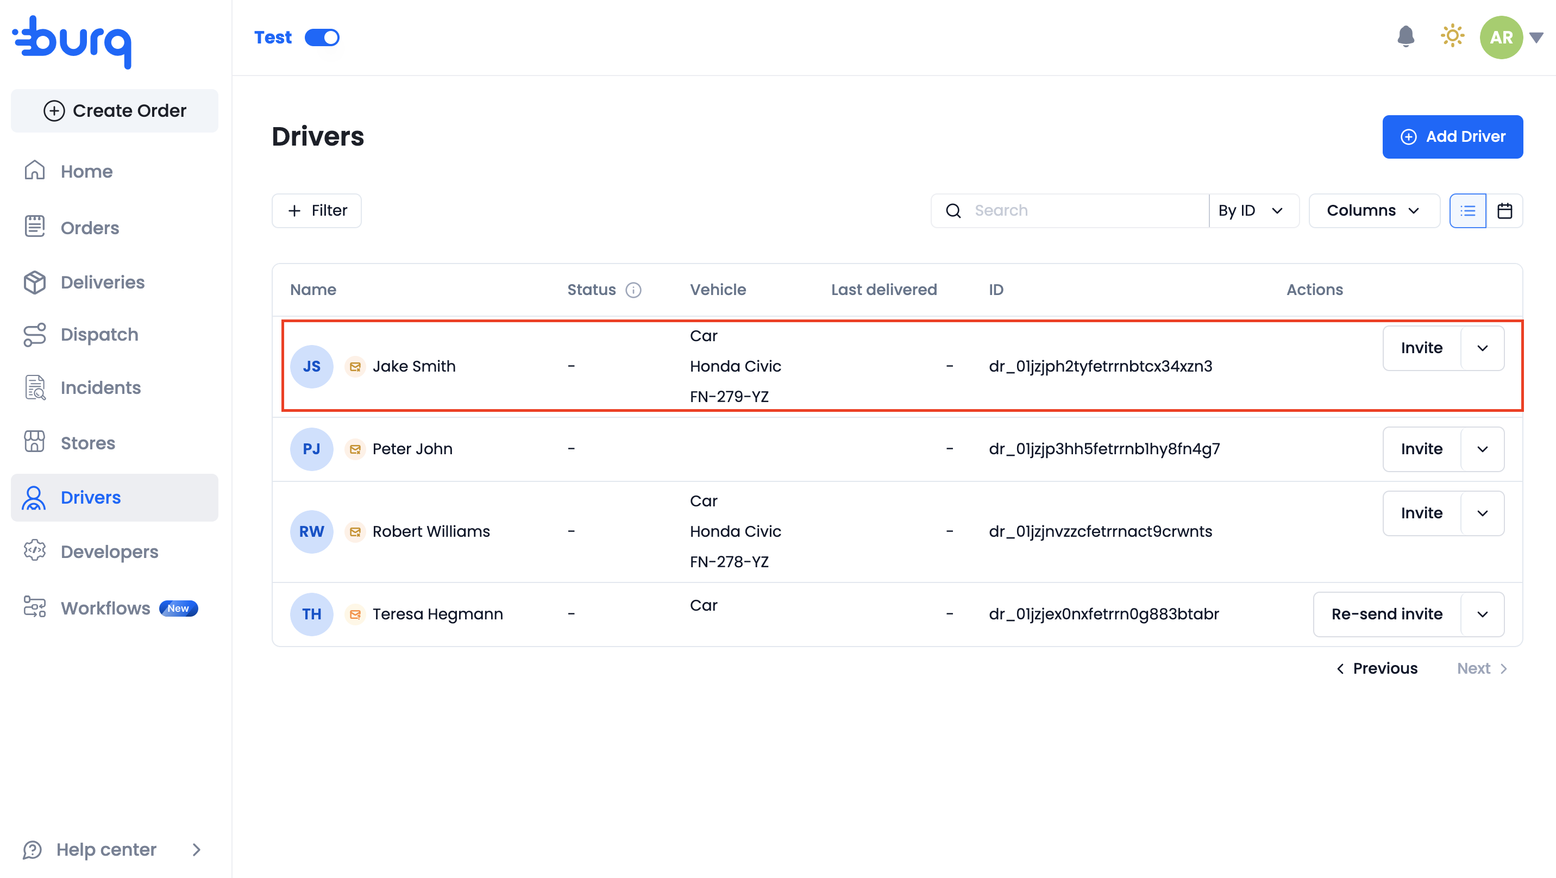
Task: Click the invite-status icon beside Teresa Hegmann
Action: (355, 614)
